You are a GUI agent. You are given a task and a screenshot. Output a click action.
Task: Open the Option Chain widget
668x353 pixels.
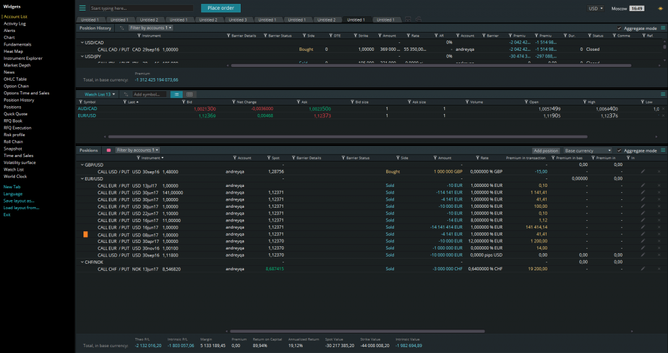pyautogui.click(x=16, y=86)
